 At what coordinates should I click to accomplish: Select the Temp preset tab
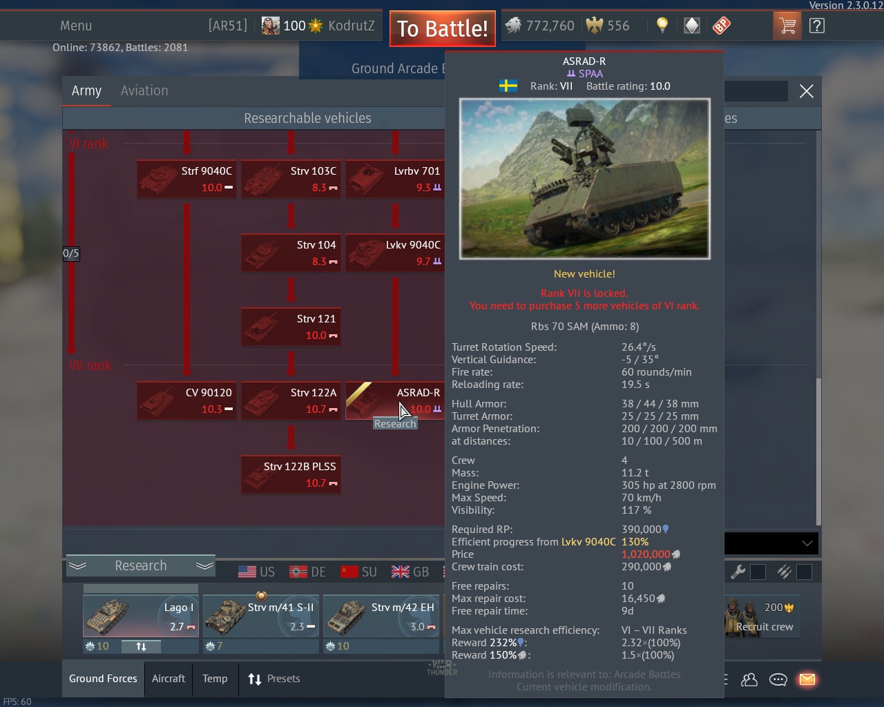point(215,679)
